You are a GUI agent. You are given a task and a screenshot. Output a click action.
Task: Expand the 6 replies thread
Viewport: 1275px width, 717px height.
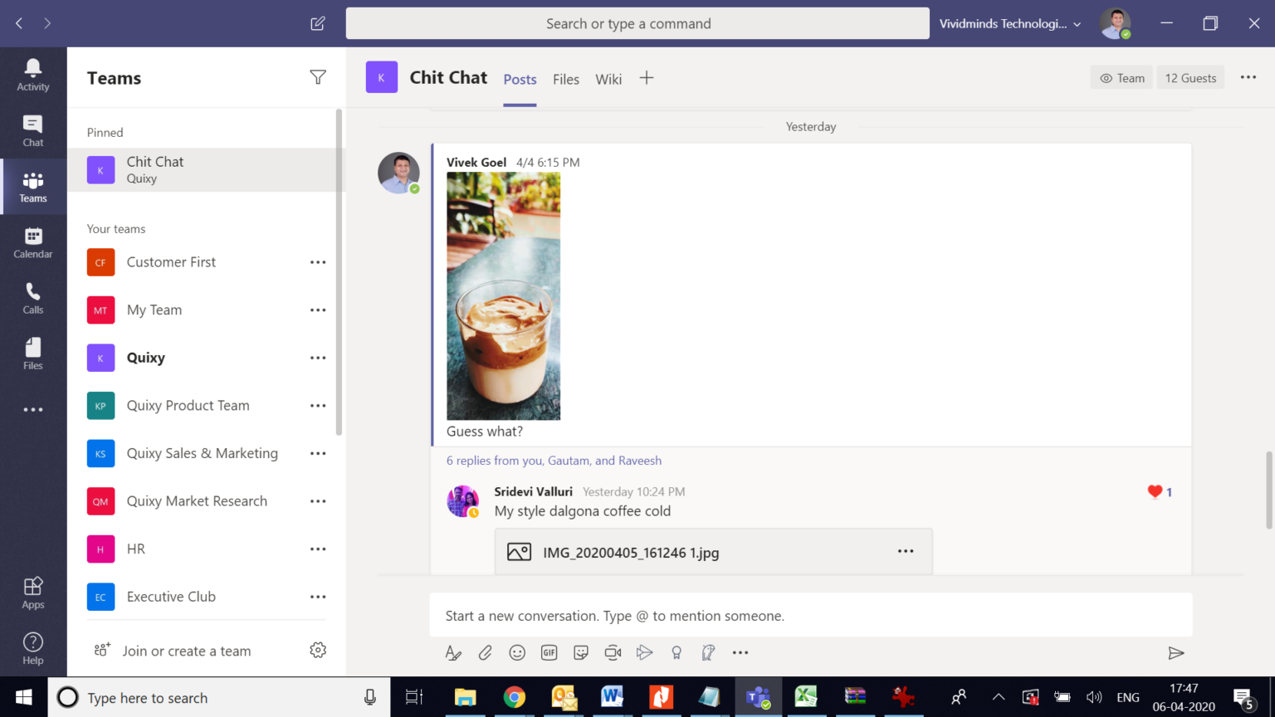[554, 461]
